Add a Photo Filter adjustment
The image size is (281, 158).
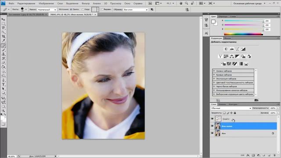(243, 56)
